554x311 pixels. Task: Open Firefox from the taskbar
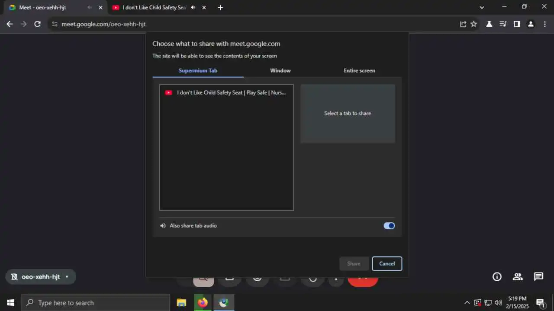click(203, 303)
